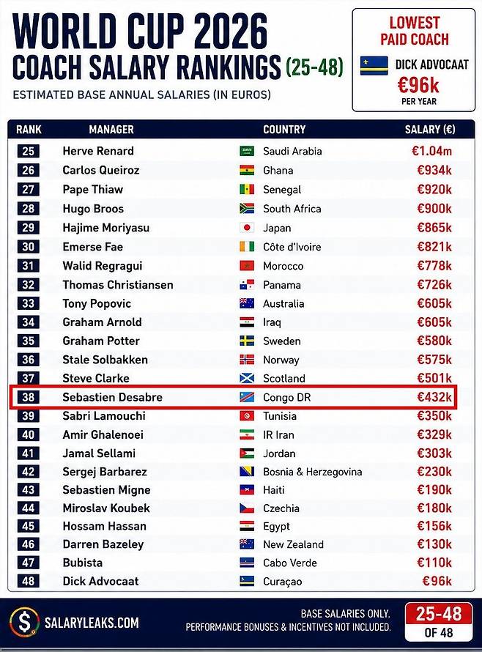Click the €96k salary for Dick Advocaat row
Viewport: 482px width, 652px height.
point(437,581)
